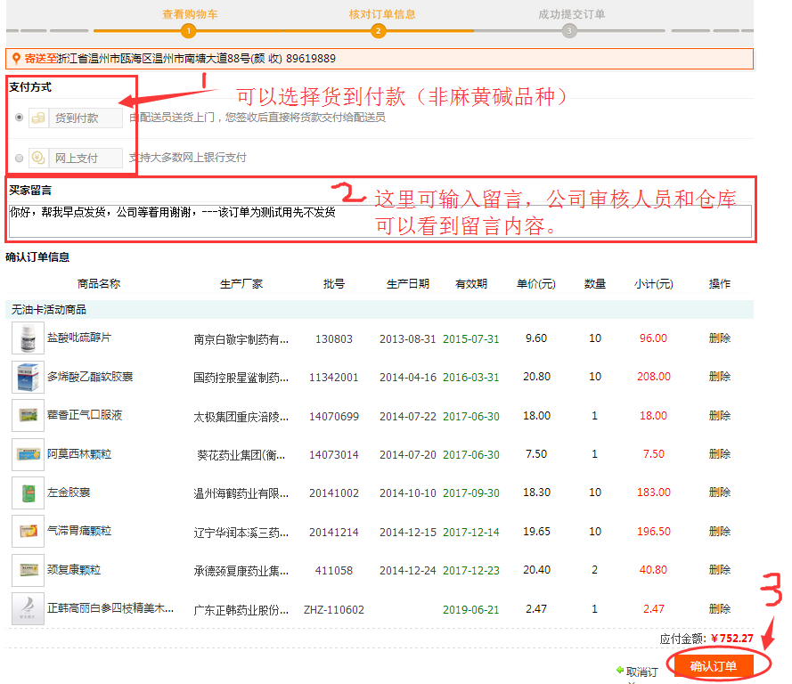Viewport: 792px width, 684px height.
Task: Delete the 颈复康颗粒 row via 删除
Action: point(719,569)
